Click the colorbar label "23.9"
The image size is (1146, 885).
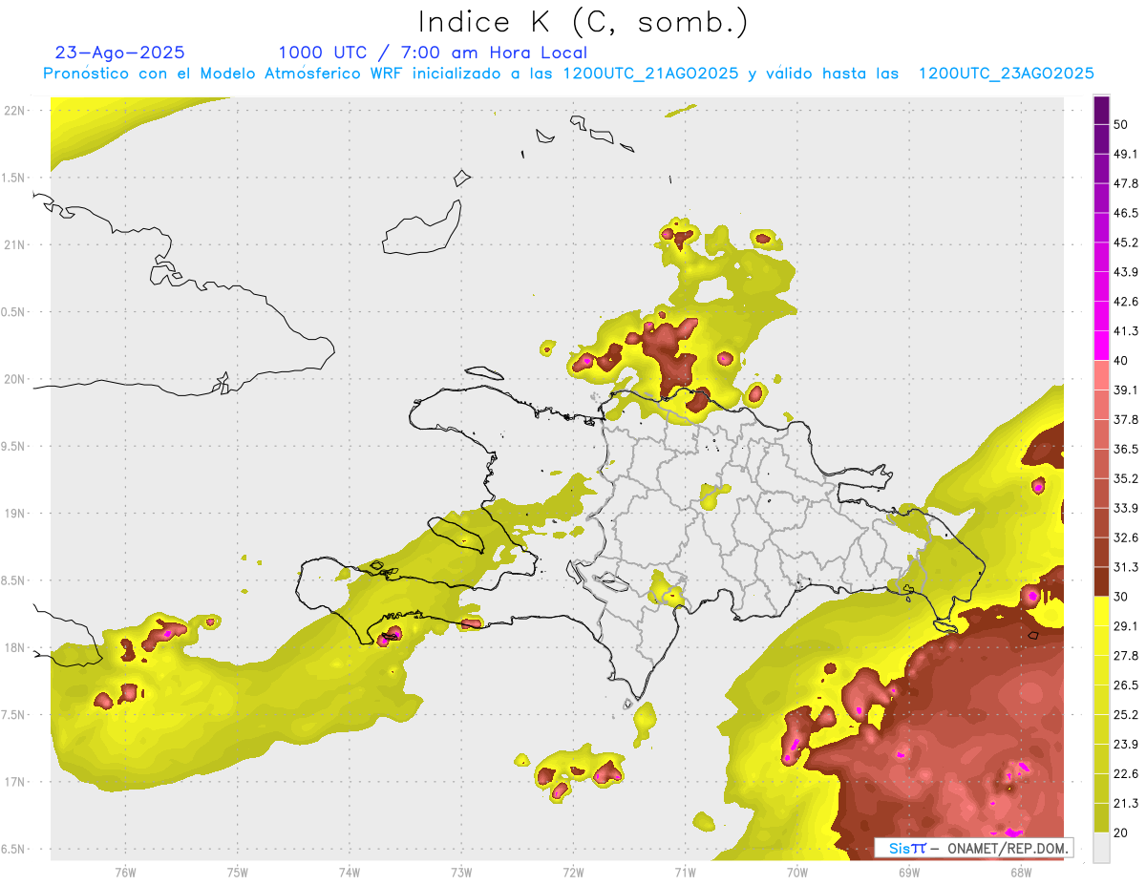pos(1126,745)
